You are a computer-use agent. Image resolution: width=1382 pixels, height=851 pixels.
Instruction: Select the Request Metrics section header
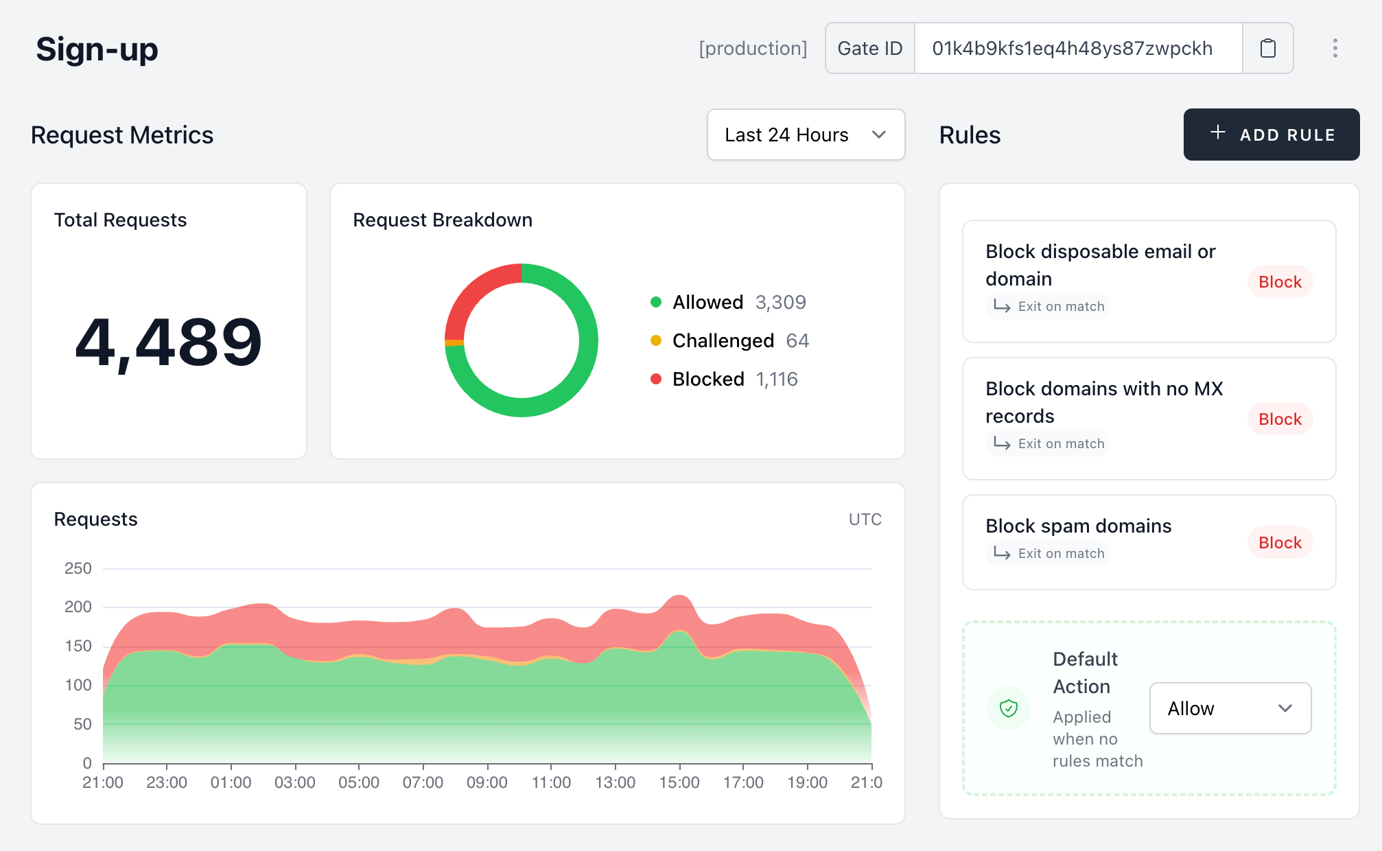(121, 135)
